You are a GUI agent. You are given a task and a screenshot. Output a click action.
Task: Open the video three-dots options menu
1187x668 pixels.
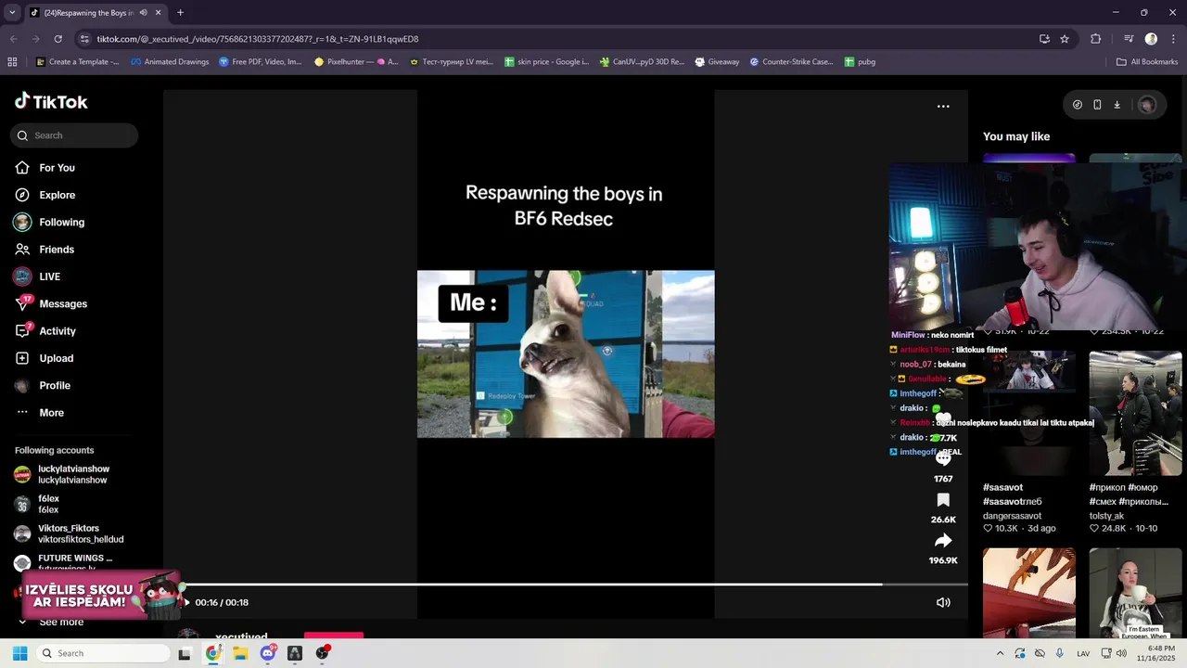(x=943, y=107)
